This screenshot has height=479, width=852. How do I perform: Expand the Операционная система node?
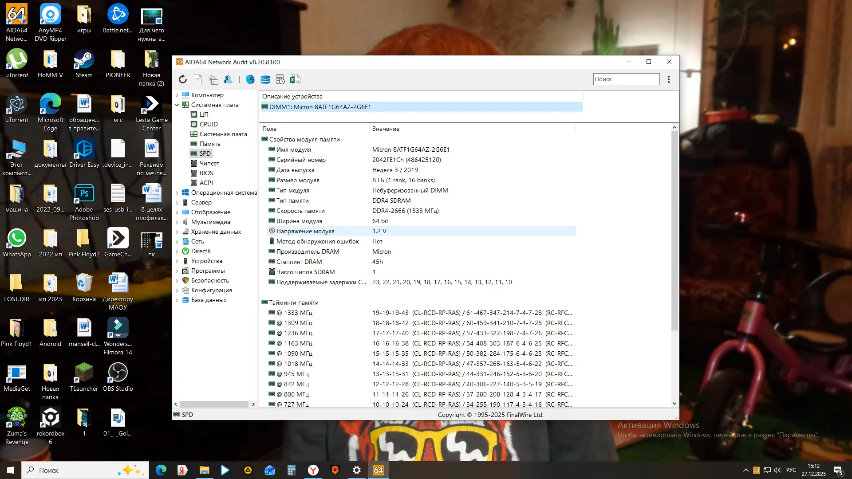(177, 192)
